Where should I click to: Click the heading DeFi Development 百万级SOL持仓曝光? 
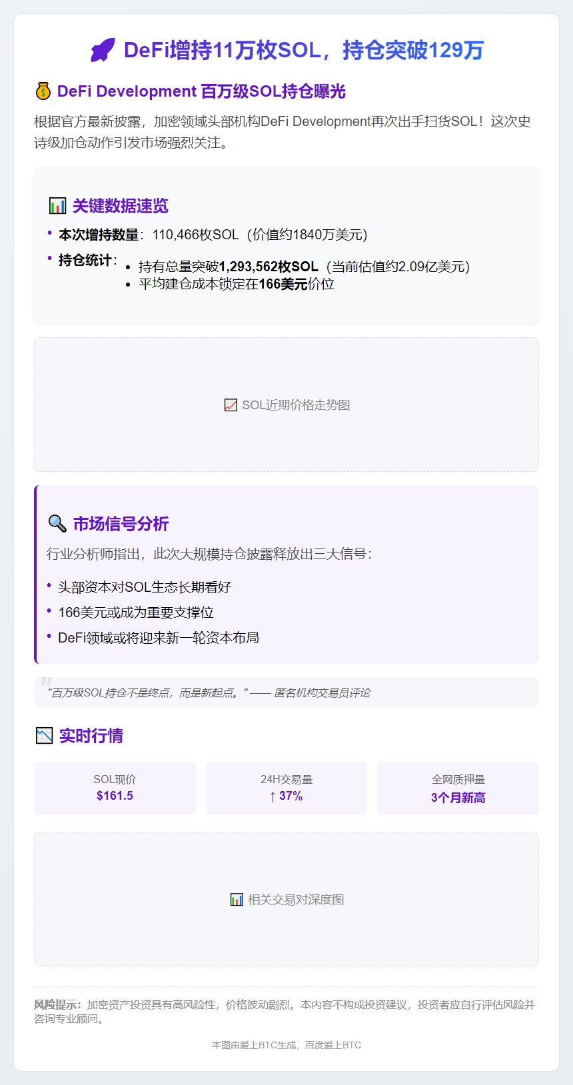point(201,91)
